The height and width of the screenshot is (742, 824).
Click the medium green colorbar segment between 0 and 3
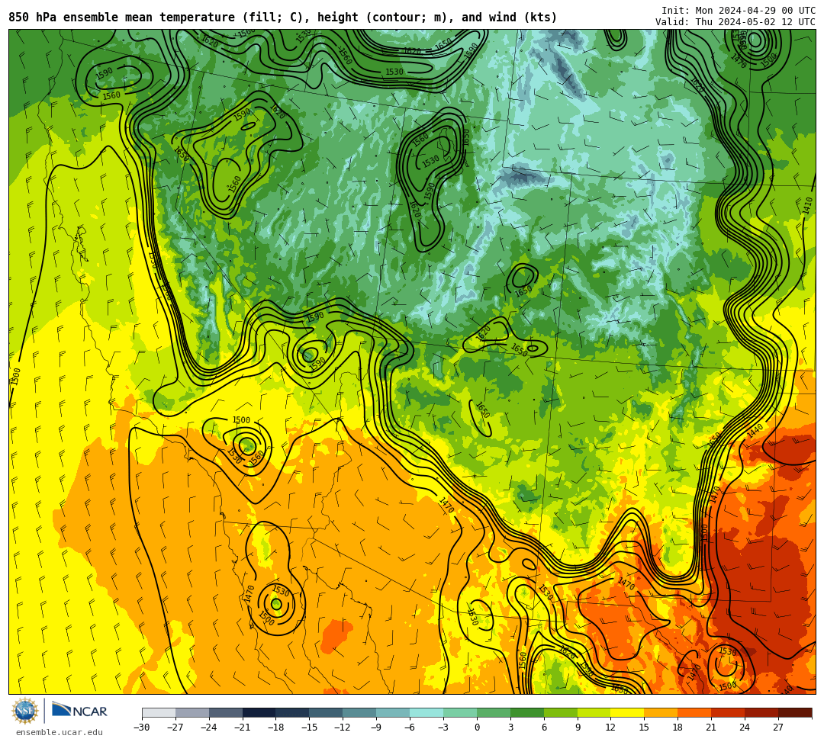click(494, 712)
